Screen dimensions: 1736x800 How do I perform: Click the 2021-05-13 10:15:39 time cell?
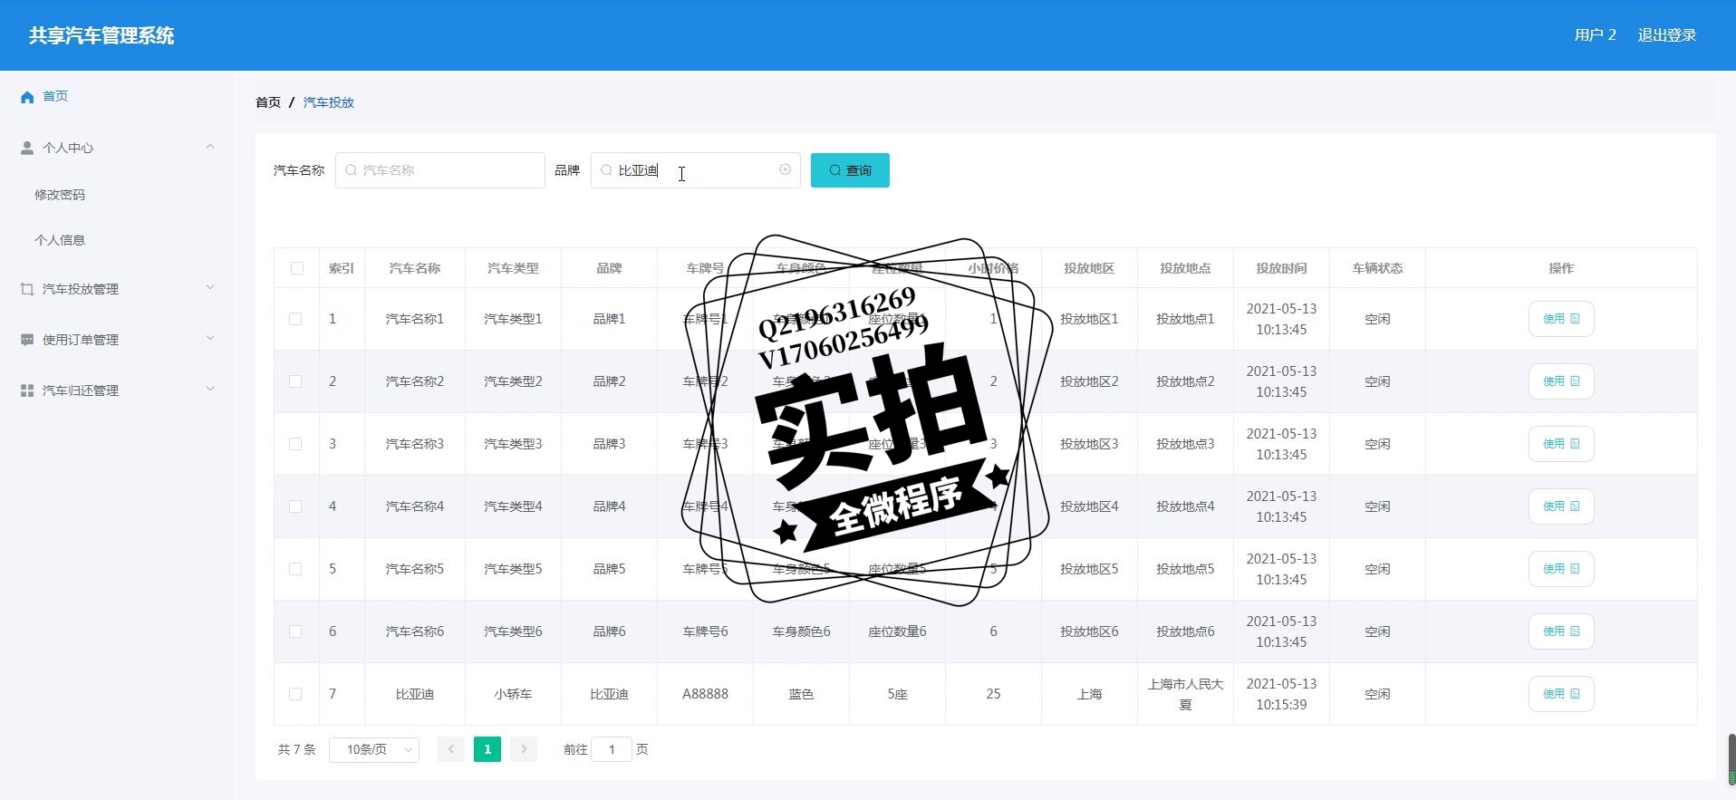tap(1281, 694)
